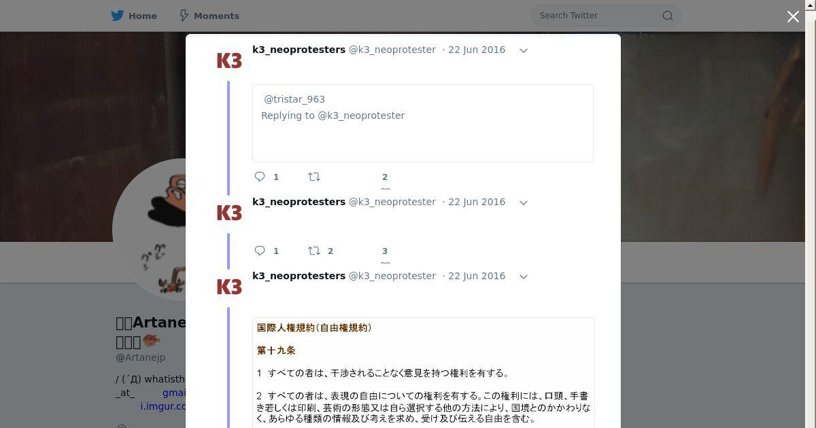Click the search magnifier icon

click(668, 16)
